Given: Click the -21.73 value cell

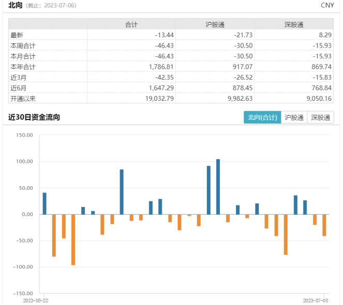Looking at the screenshot, I should pyautogui.click(x=243, y=35).
